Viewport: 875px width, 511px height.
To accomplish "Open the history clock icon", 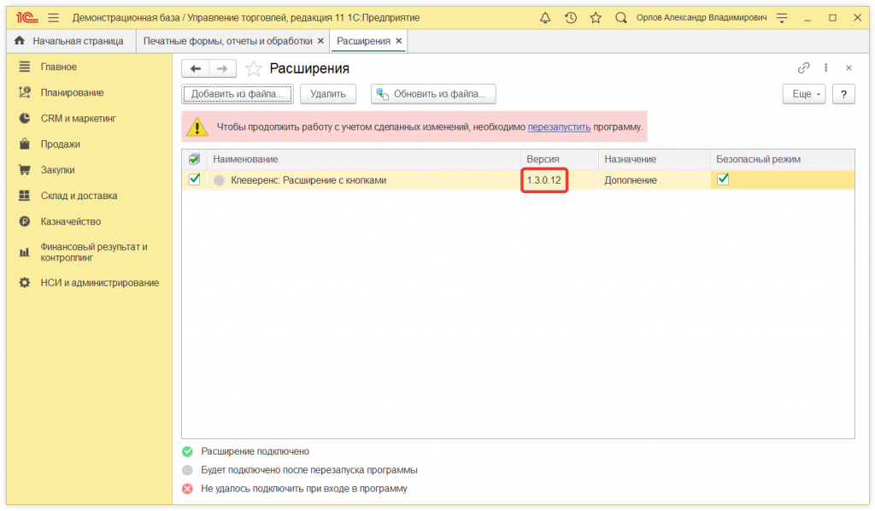I will (x=571, y=17).
